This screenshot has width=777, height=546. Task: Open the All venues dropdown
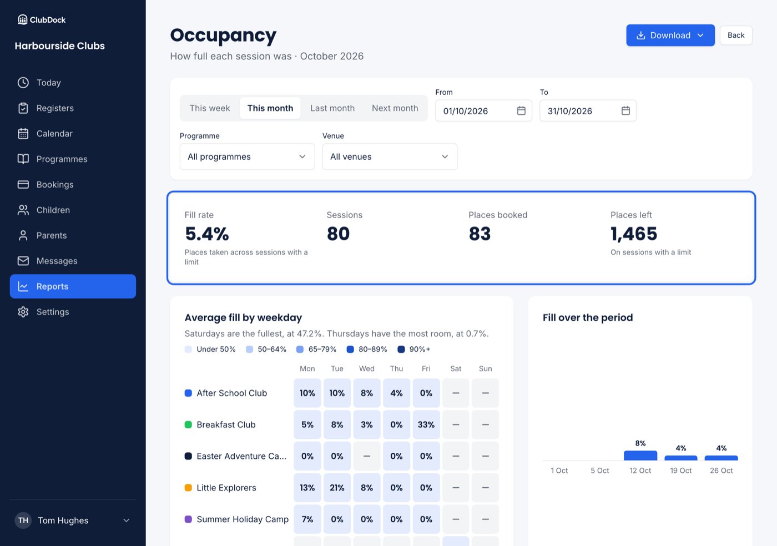click(390, 157)
